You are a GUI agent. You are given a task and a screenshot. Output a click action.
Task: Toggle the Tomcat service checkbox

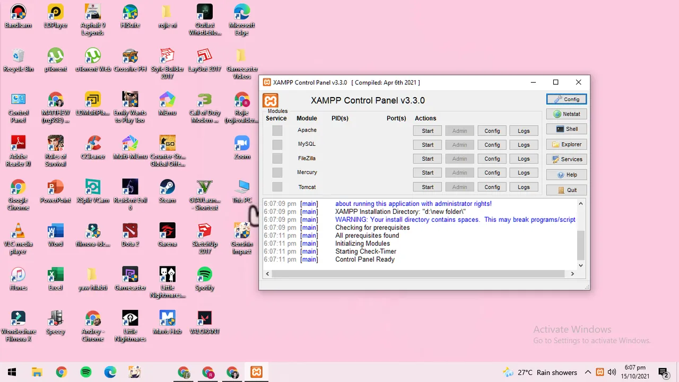tap(277, 187)
